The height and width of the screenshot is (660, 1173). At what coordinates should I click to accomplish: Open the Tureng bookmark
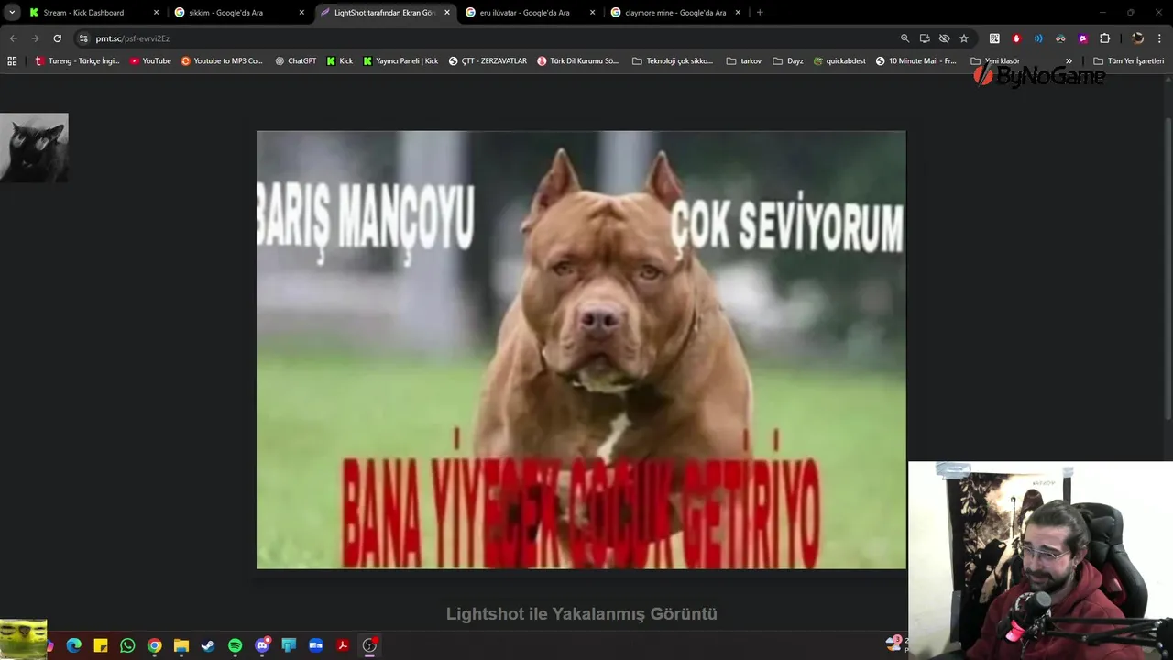click(77, 61)
